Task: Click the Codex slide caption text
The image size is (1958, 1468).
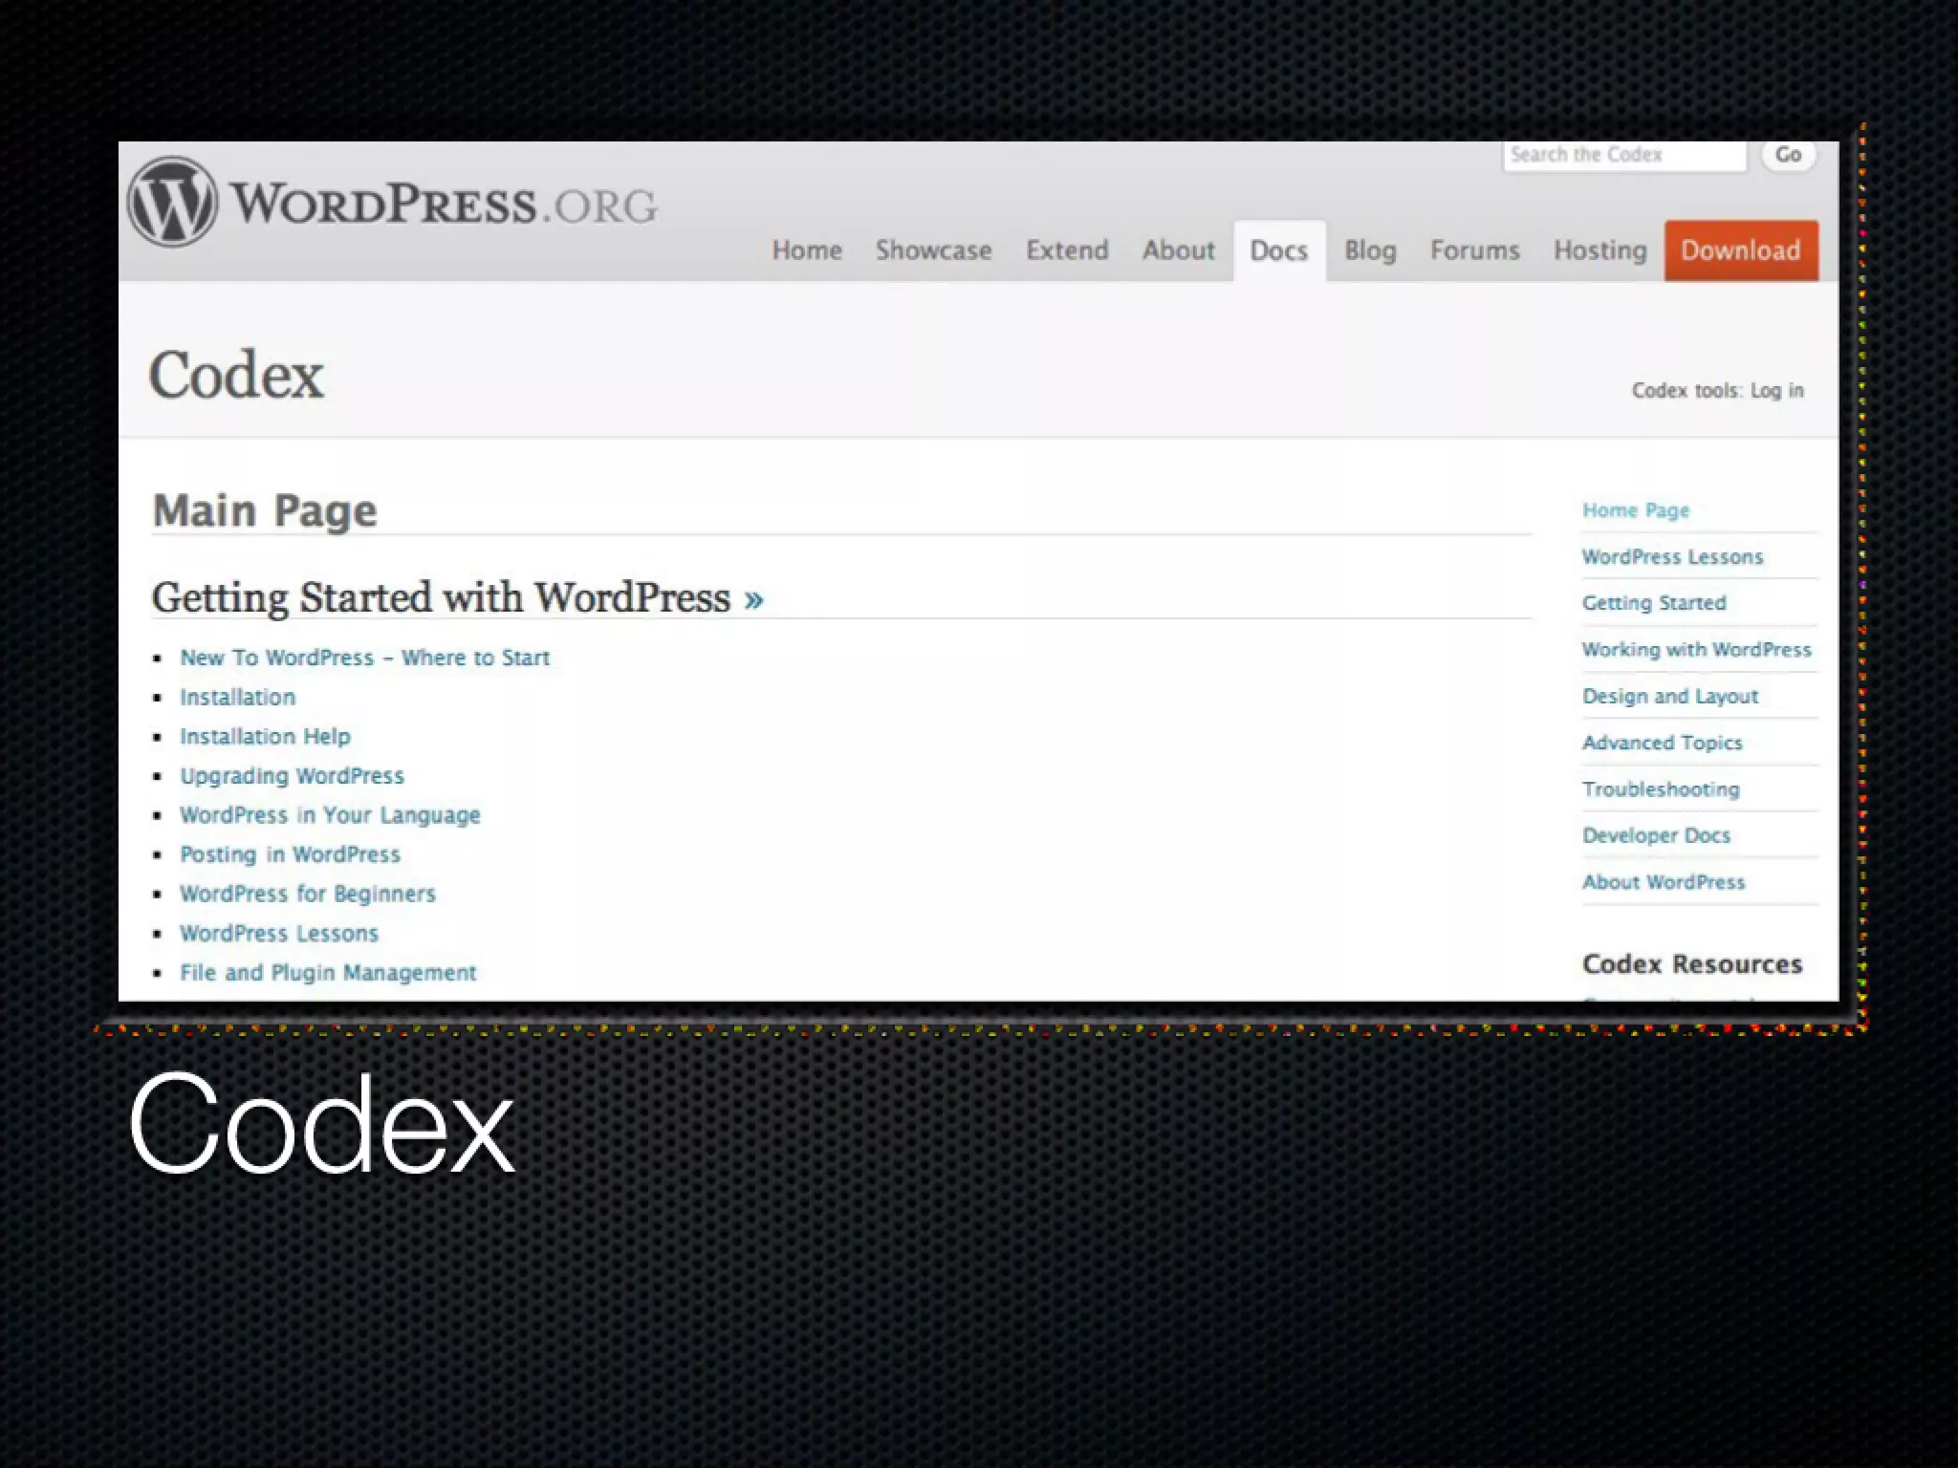Action: [322, 1124]
